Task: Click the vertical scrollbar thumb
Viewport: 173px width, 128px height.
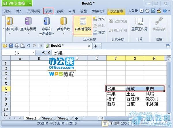Action: click(x=169, y=87)
